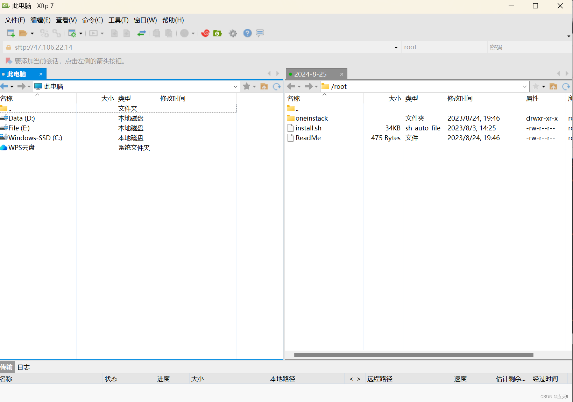Screen dimensions: 573x402
Task: Switch to the 传输 tab
Action: pyautogui.click(x=7, y=367)
